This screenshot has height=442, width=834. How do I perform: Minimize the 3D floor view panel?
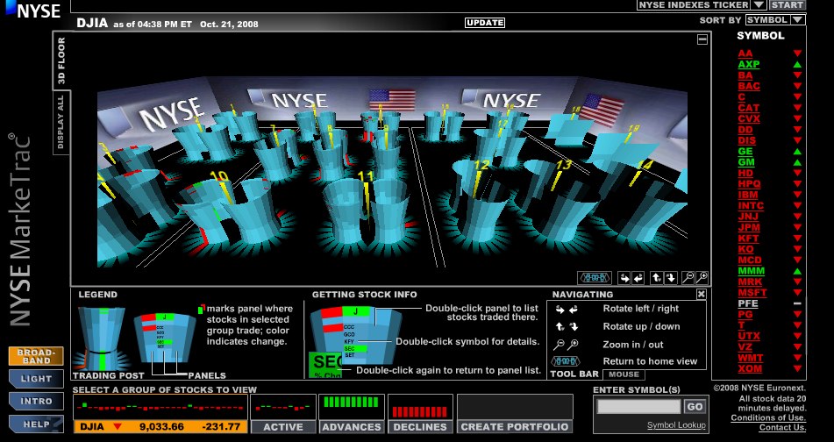tap(702, 39)
